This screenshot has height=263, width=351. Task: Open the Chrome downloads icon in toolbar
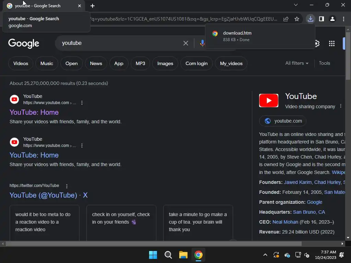pos(310,19)
